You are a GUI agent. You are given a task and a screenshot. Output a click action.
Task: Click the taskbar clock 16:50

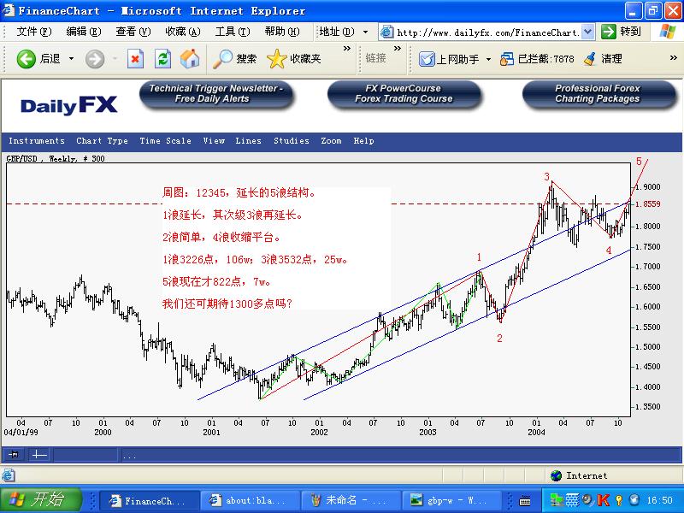[659, 500]
